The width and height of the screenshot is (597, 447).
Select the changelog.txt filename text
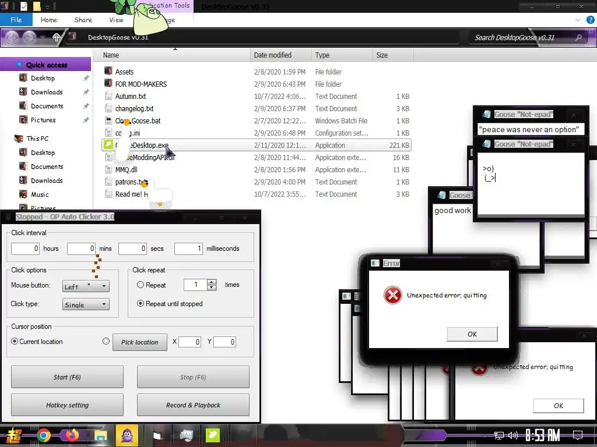coord(135,108)
